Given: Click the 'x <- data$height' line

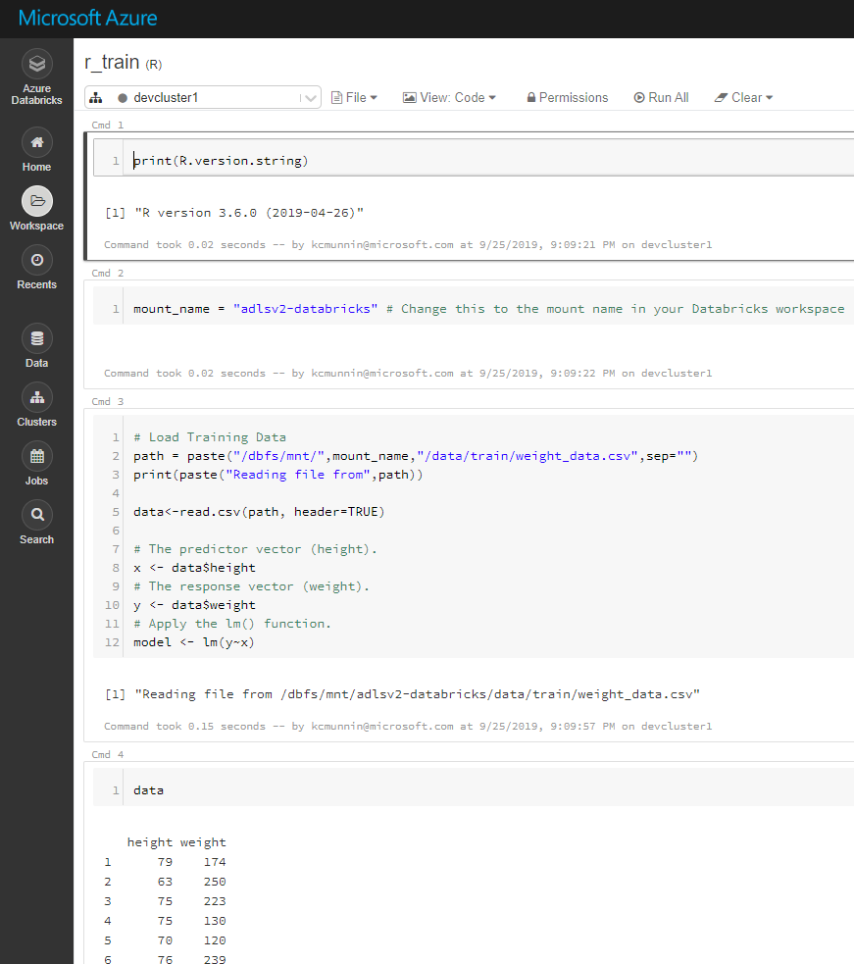Looking at the screenshot, I should click(x=194, y=568).
